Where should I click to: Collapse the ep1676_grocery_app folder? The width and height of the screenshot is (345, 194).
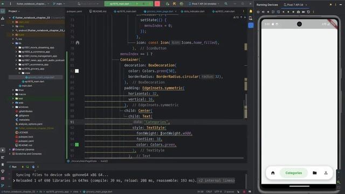16,69
